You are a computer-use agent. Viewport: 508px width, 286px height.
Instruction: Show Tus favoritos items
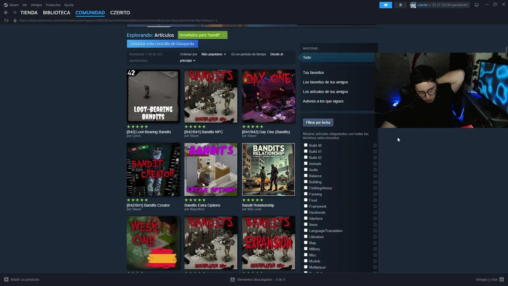314,73
